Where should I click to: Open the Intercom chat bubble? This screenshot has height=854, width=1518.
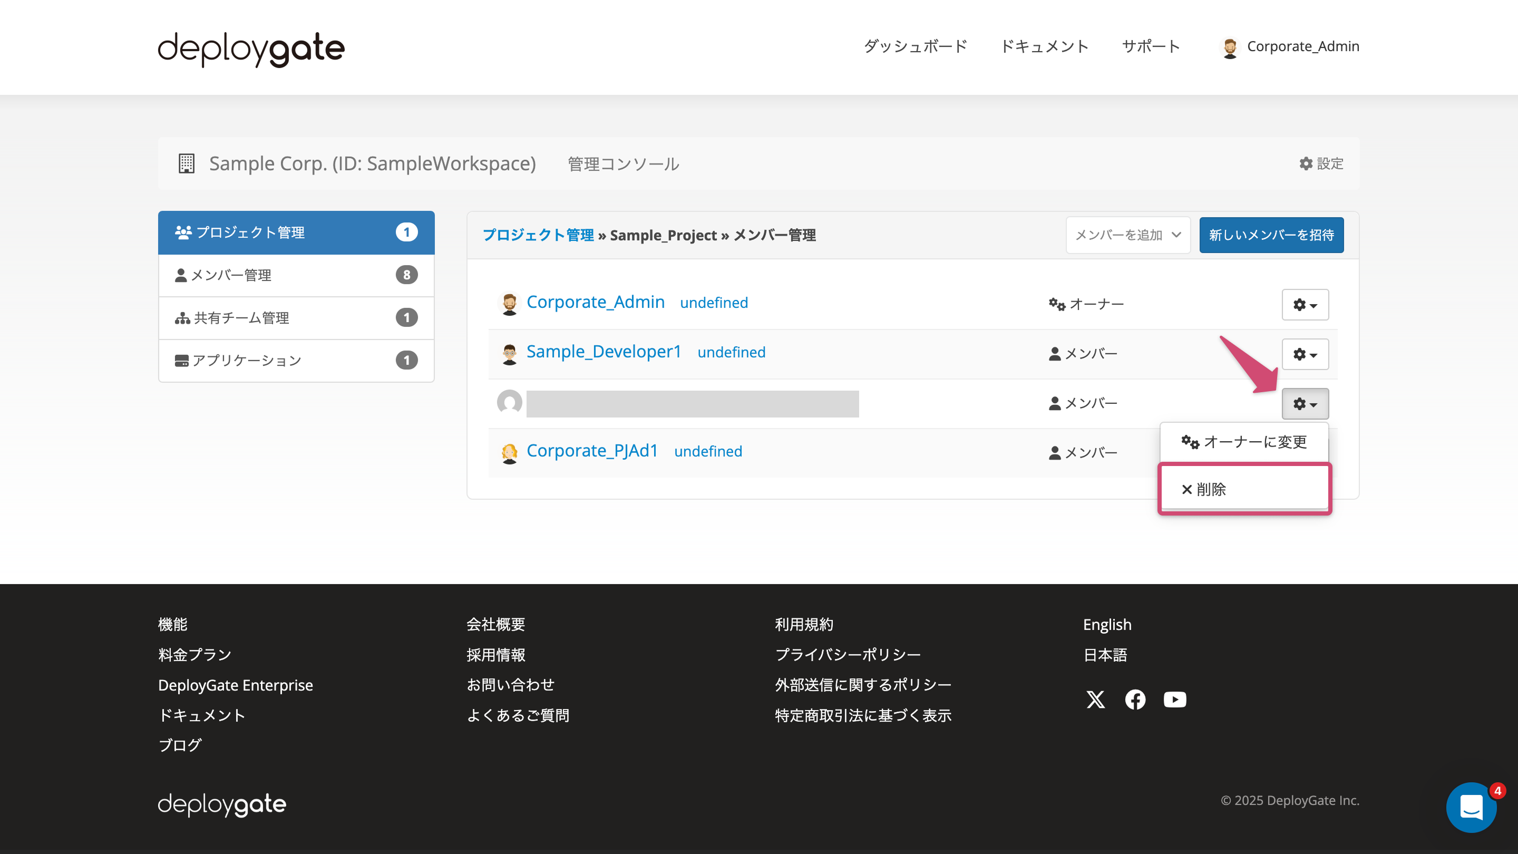(x=1472, y=808)
